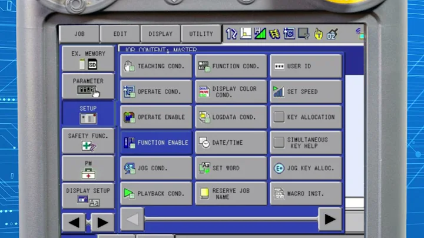Open the EDIT menu
424x238 pixels.
coord(120,34)
